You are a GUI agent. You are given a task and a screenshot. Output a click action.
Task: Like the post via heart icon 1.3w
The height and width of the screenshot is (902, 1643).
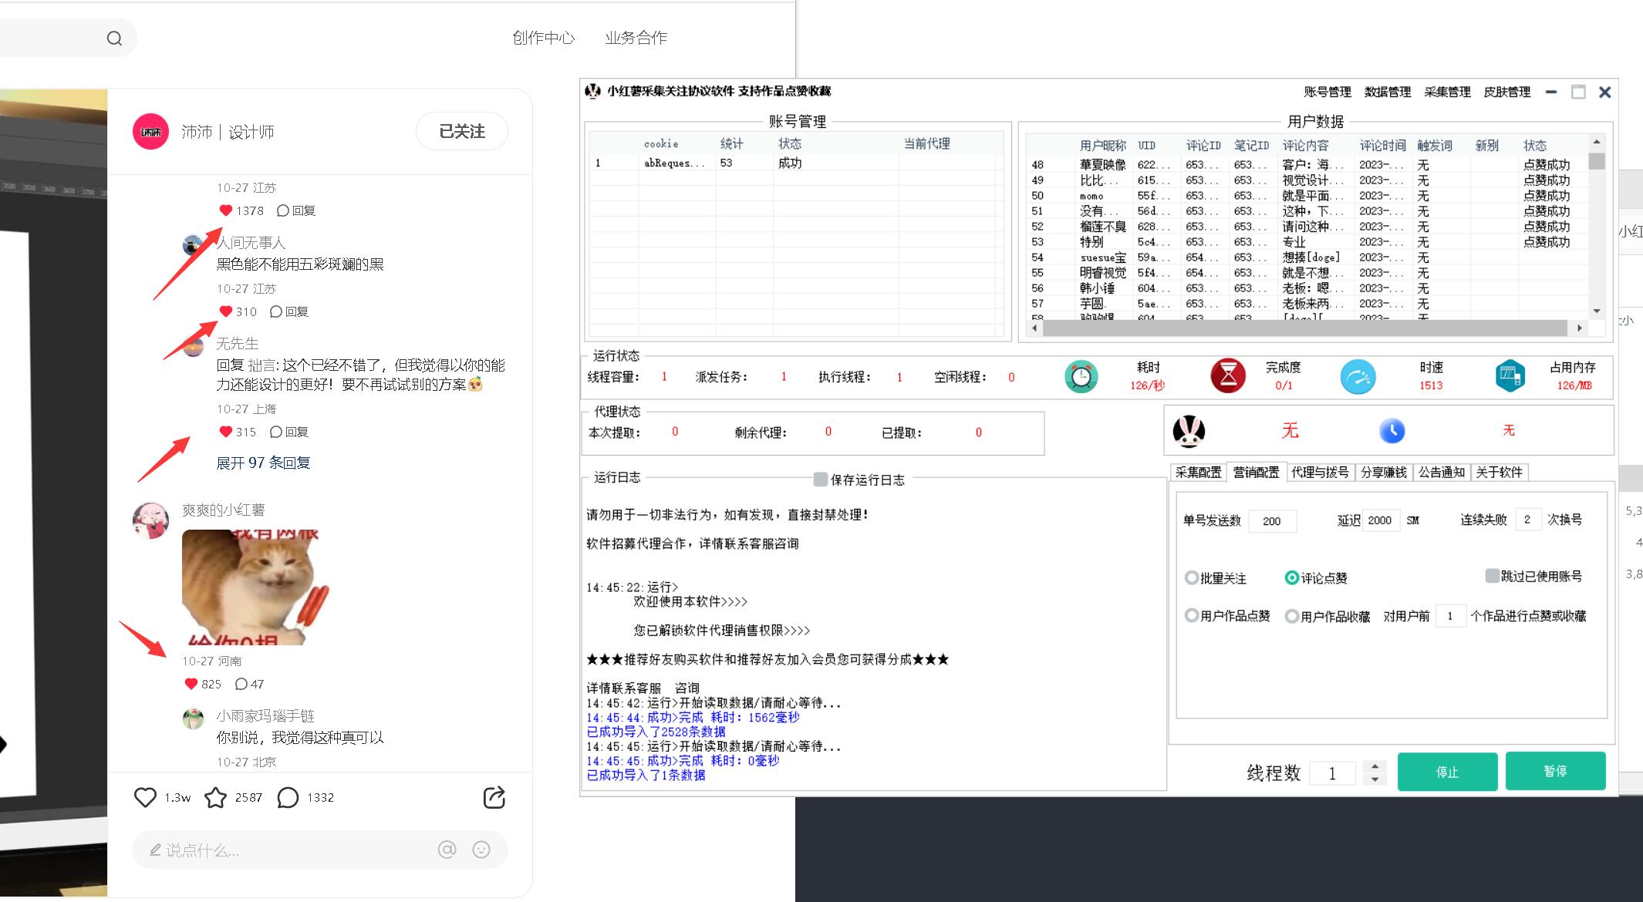pyautogui.click(x=145, y=797)
